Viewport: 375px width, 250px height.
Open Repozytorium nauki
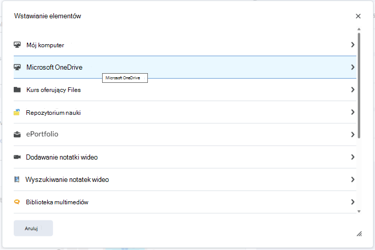coord(185,112)
